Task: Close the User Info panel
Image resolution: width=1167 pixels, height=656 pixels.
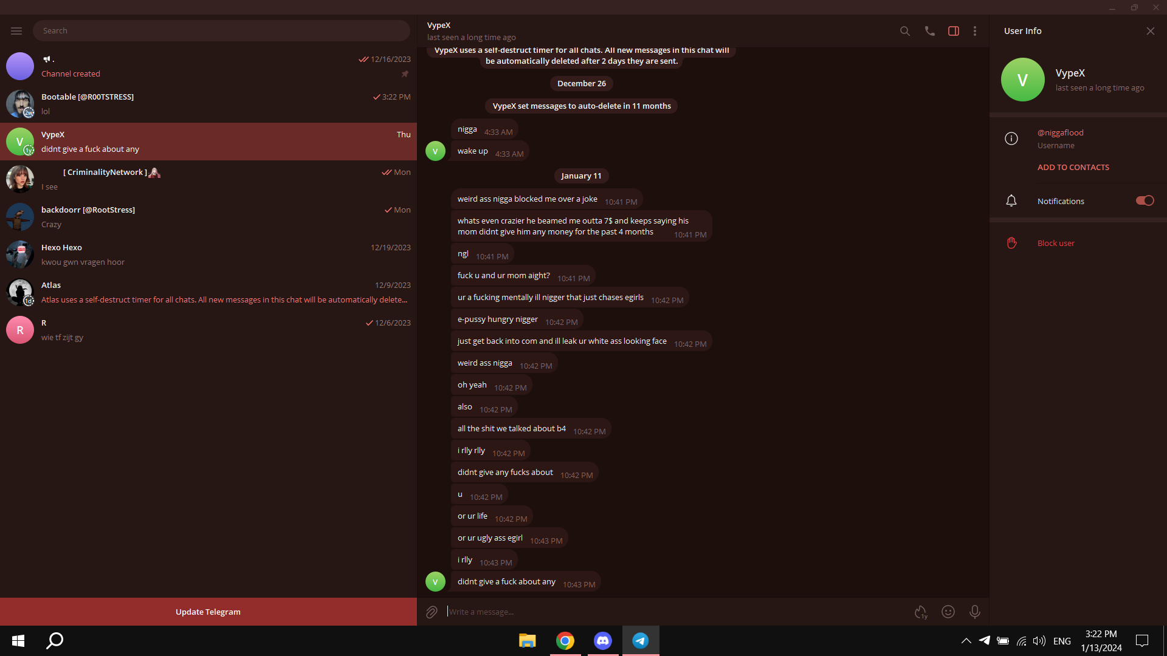Action: pos(1150,31)
